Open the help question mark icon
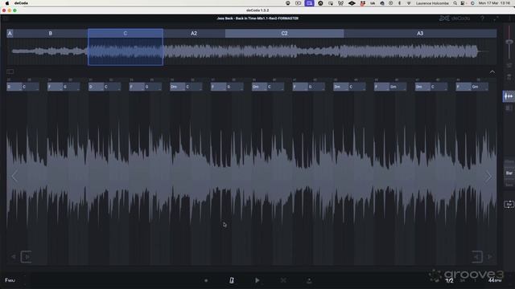Viewport: 515px width, 289px height. [x=482, y=18]
